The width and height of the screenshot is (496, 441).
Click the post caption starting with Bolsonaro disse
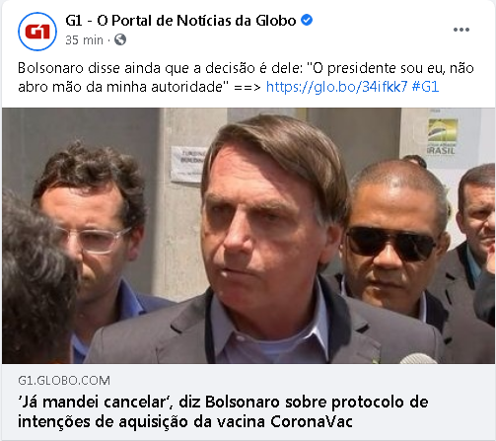point(246,78)
